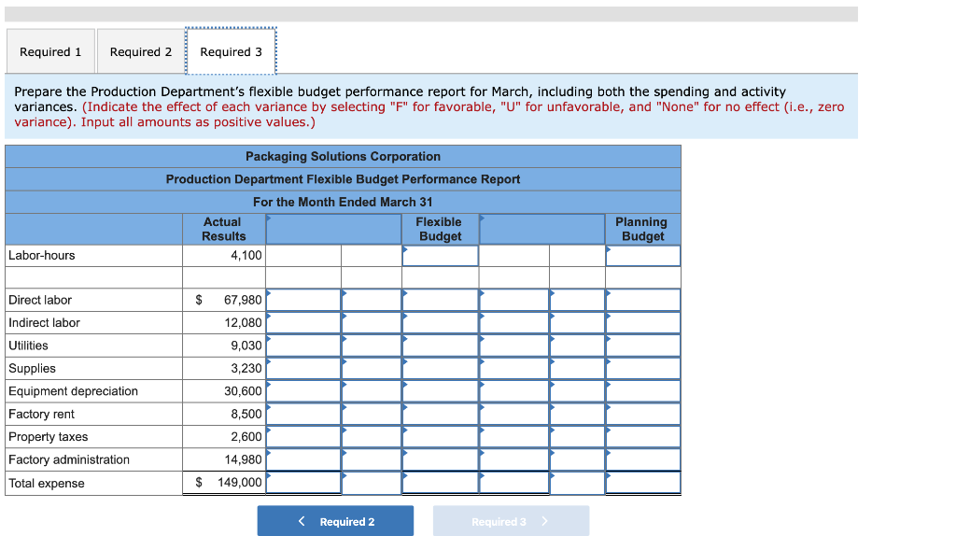Click Indirect labor spending variance amount field

point(303,322)
